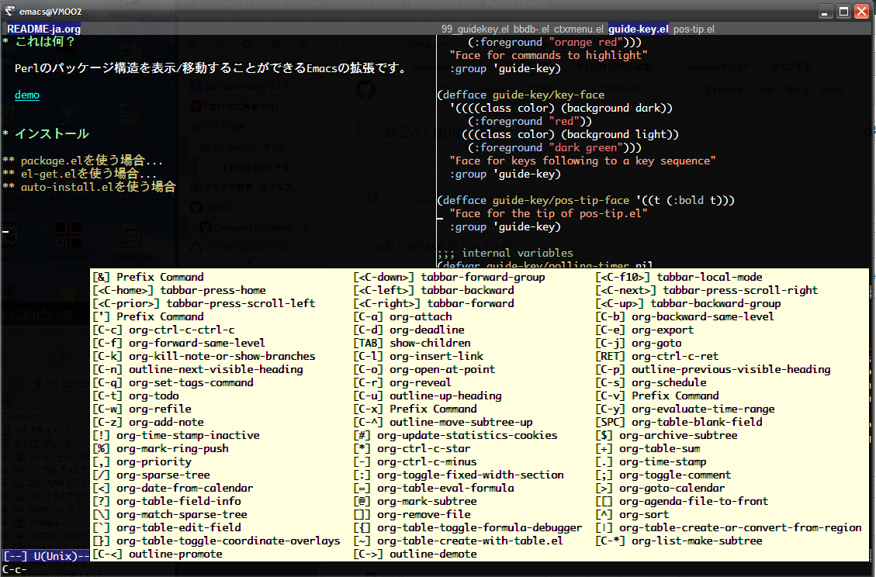
Task: Click '[^] org-sort' entry
Action: coord(632,514)
